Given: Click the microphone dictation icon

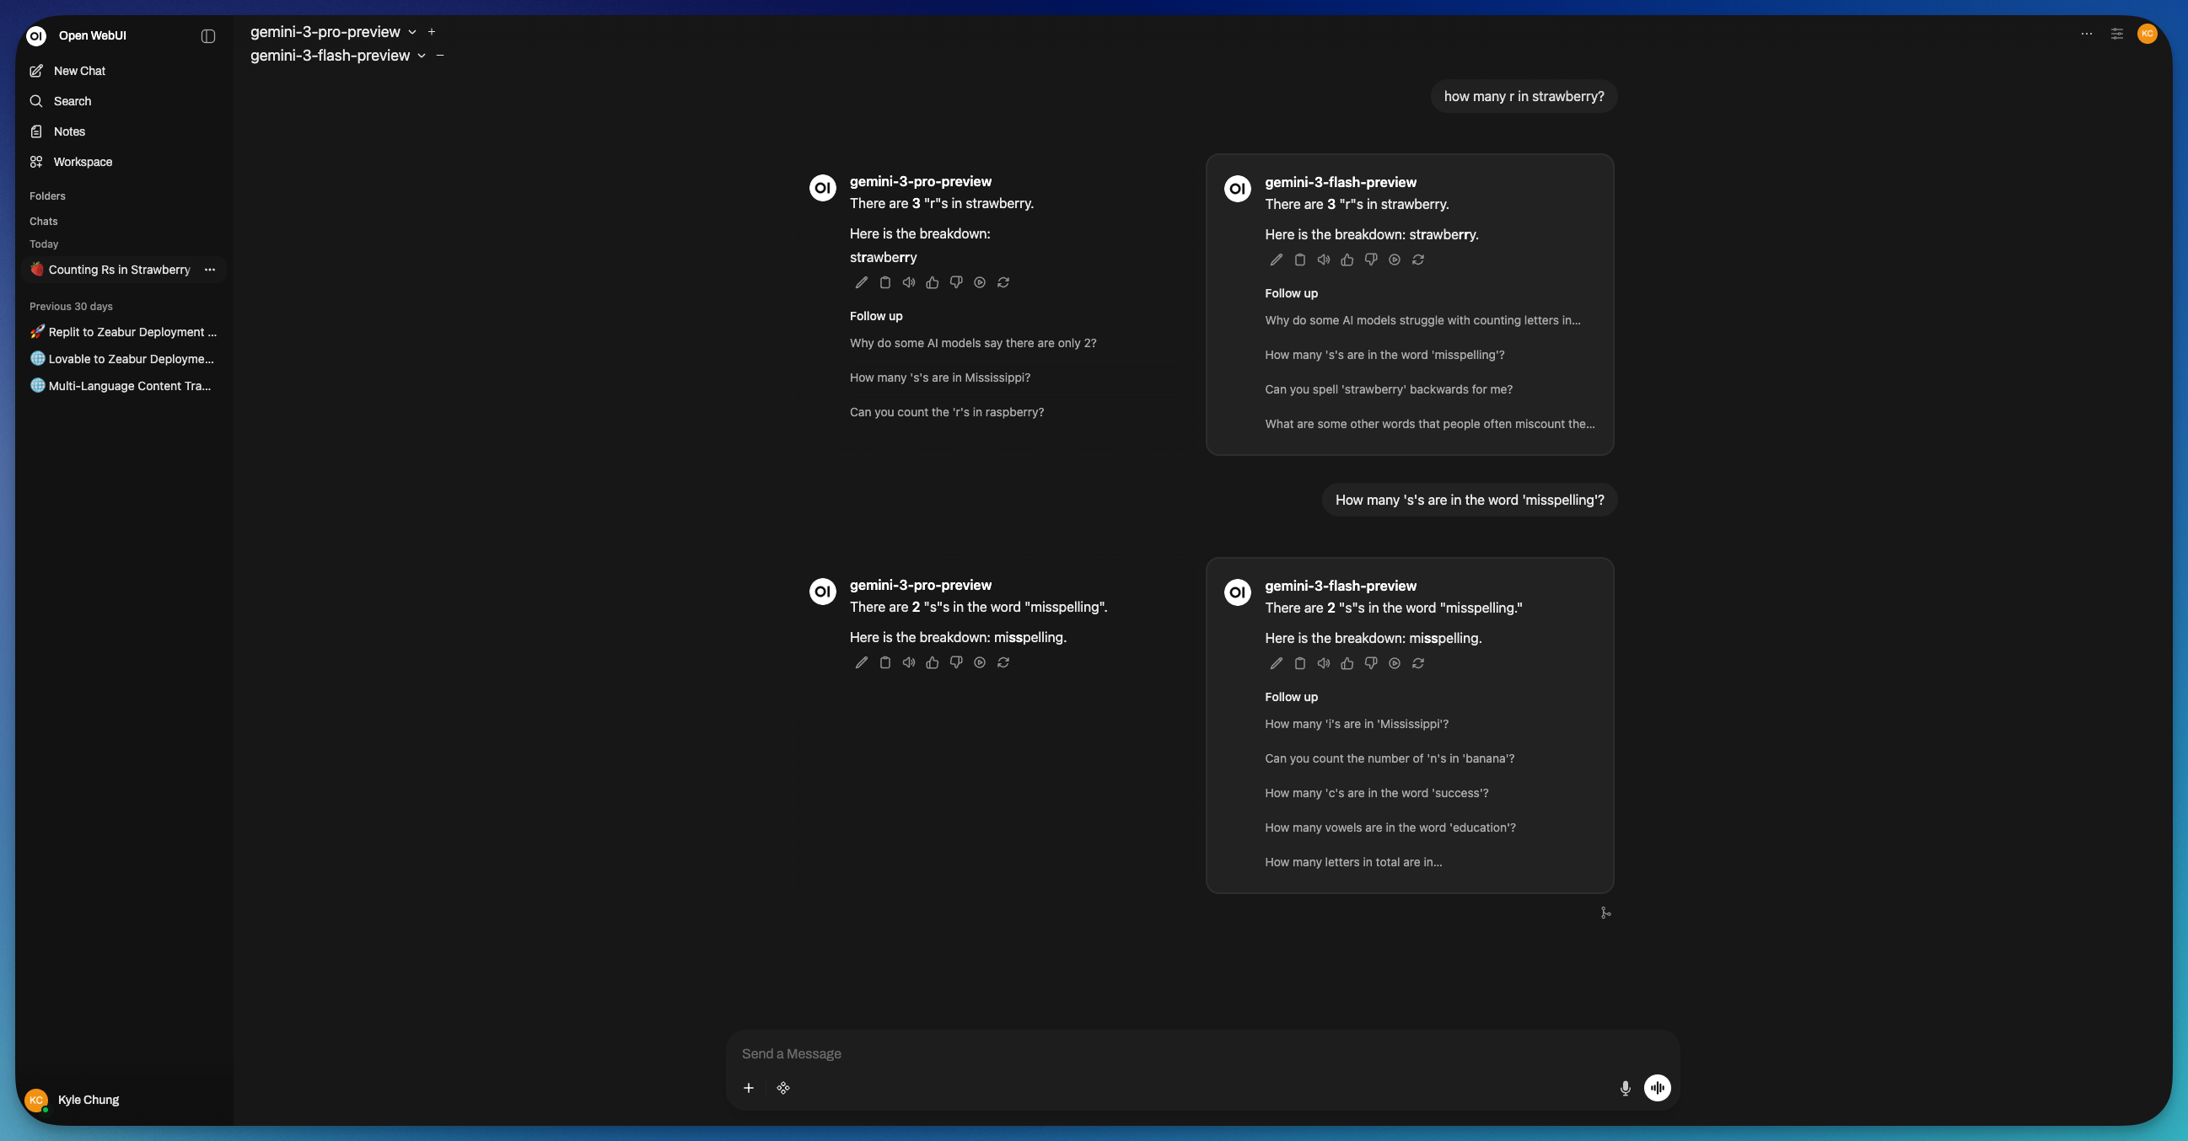Looking at the screenshot, I should 1625,1089.
